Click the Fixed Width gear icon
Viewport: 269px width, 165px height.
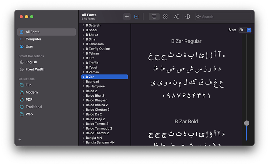(x=22, y=69)
